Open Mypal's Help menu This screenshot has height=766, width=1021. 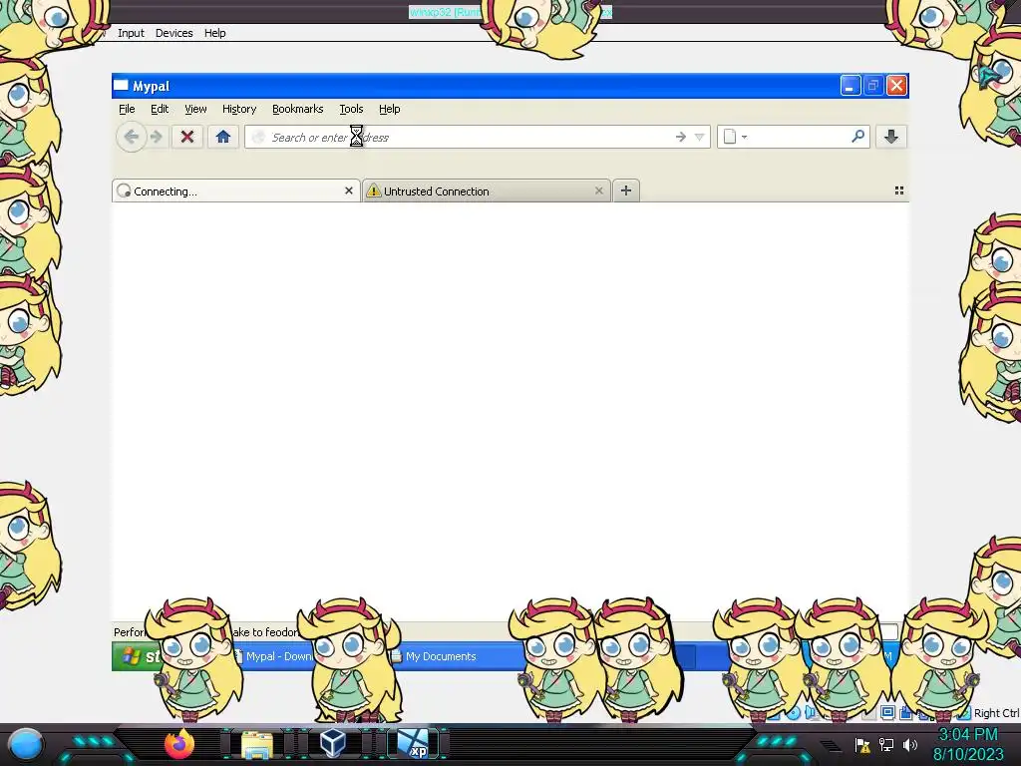(x=390, y=109)
